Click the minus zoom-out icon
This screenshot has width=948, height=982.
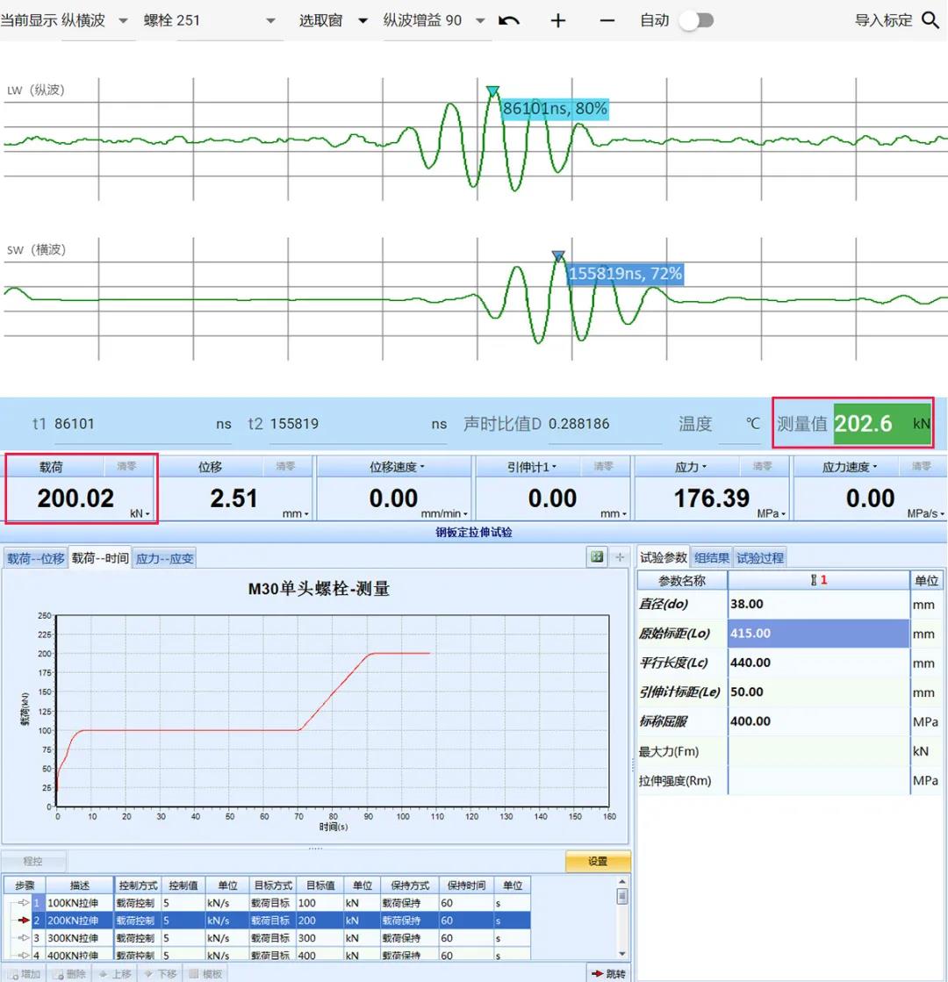[607, 20]
